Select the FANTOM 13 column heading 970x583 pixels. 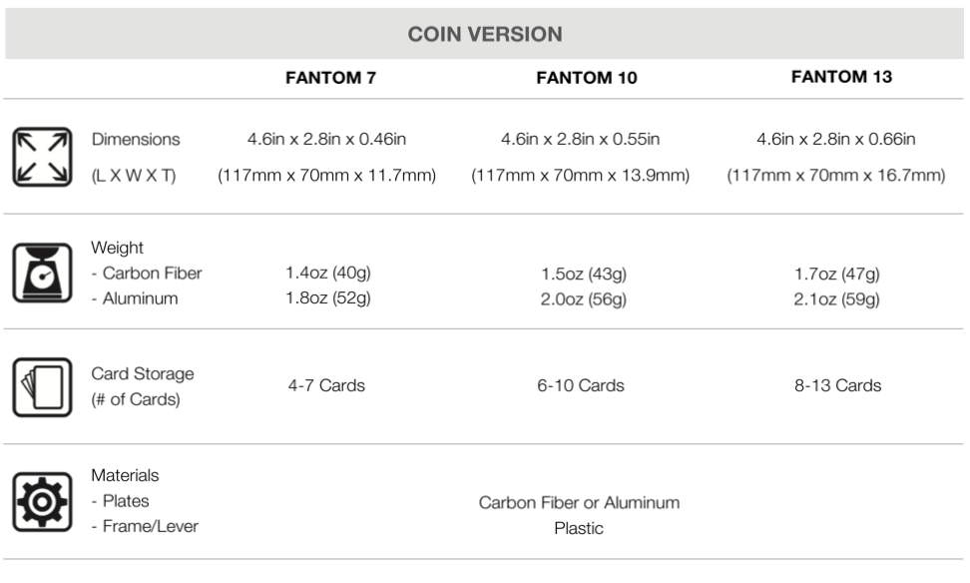841,77
